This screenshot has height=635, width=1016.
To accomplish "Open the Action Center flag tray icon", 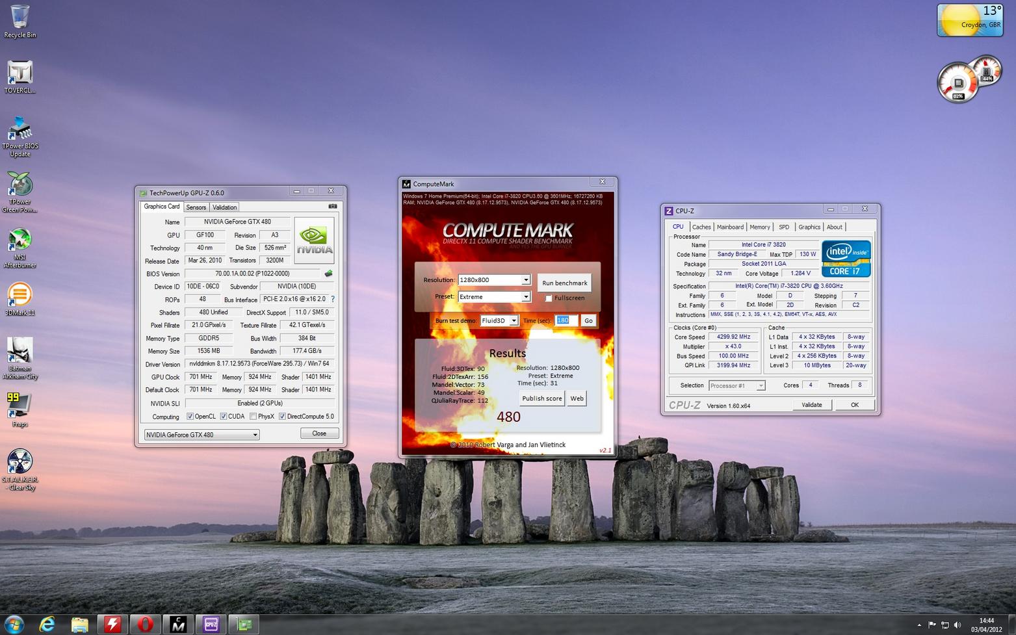I will [932, 625].
